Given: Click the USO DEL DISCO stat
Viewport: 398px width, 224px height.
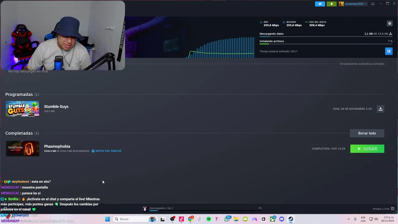Looking at the screenshot, I should pyautogui.click(x=316, y=24).
